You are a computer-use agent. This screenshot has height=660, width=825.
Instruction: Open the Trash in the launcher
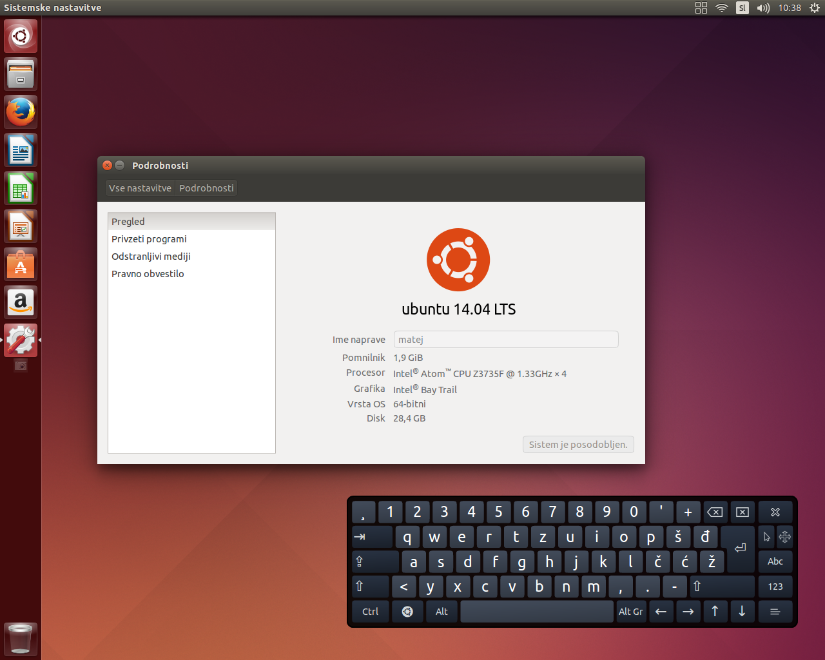[21, 639]
